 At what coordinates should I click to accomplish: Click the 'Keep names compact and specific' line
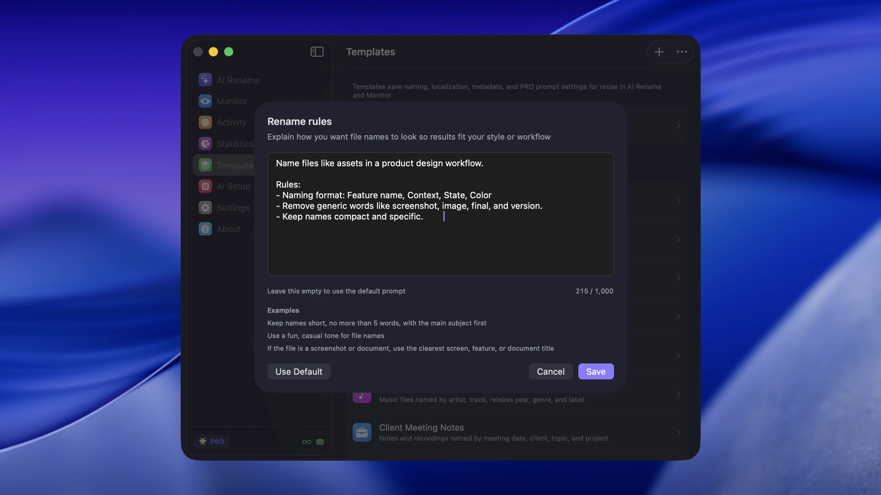coord(349,216)
